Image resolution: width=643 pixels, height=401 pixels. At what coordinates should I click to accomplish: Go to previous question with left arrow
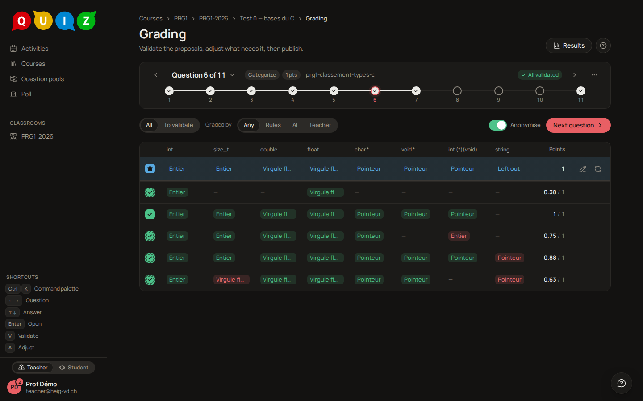(156, 75)
